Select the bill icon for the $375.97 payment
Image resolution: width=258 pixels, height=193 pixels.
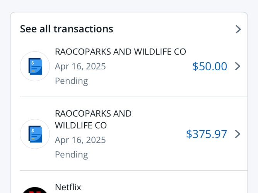tap(35, 134)
